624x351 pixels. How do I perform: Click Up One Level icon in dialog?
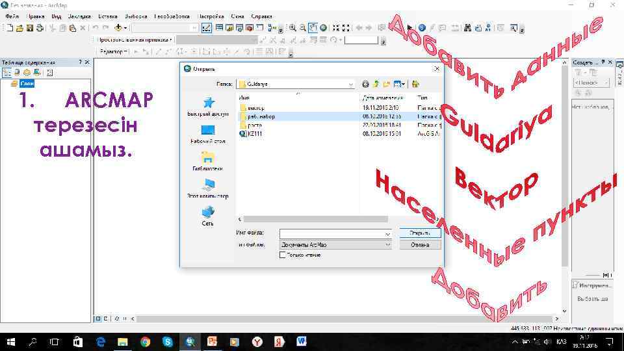(376, 84)
